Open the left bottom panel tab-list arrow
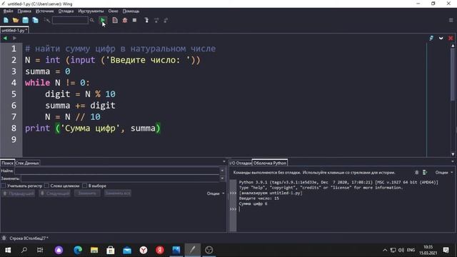The width and height of the screenshot is (457, 257). tap(224, 161)
